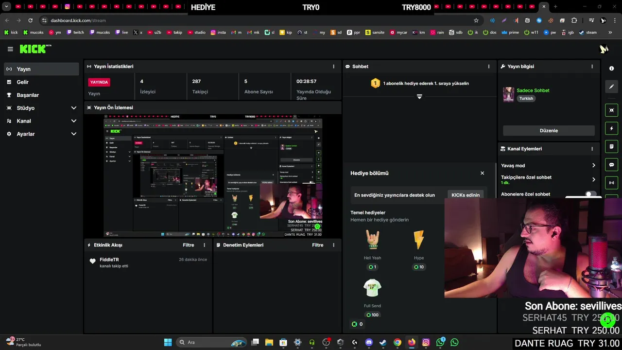Click the YAYINDA live status badge
Screen dimensions: 622x350
click(x=99, y=82)
